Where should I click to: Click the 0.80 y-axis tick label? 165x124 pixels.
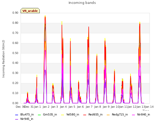(15, 23)
